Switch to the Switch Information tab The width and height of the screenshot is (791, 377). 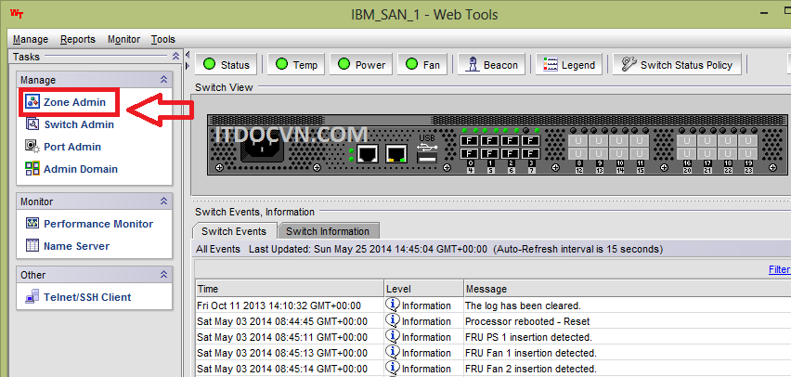coord(328,231)
